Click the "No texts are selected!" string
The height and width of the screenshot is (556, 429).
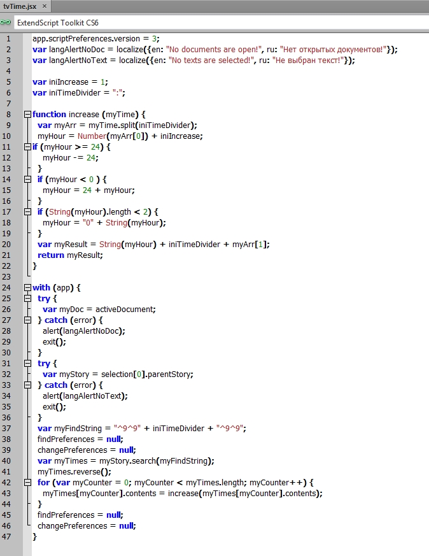click(x=211, y=61)
